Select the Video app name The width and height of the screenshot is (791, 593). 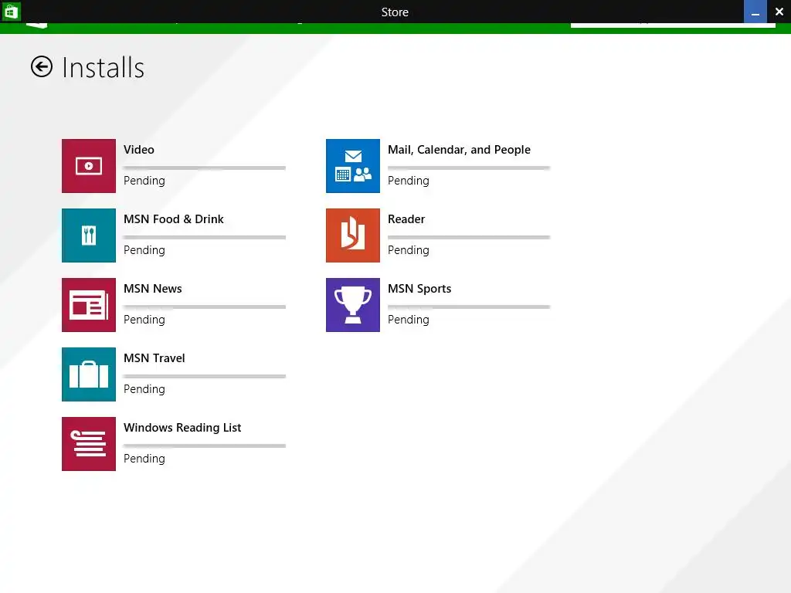click(139, 150)
